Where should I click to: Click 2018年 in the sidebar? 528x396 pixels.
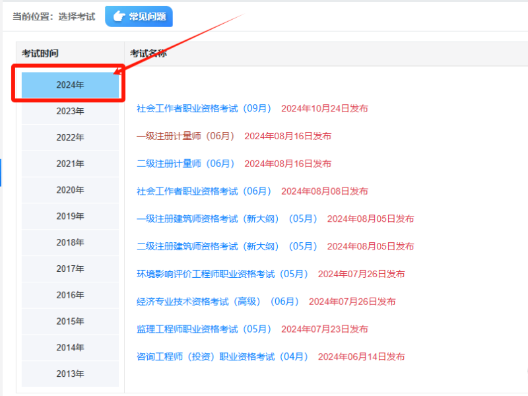tap(69, 242)
